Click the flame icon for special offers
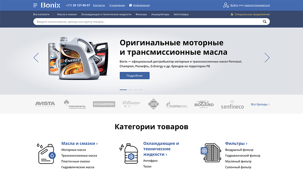Image resolution: width=303 pixels, height=170 pixels. pos(232,14)
